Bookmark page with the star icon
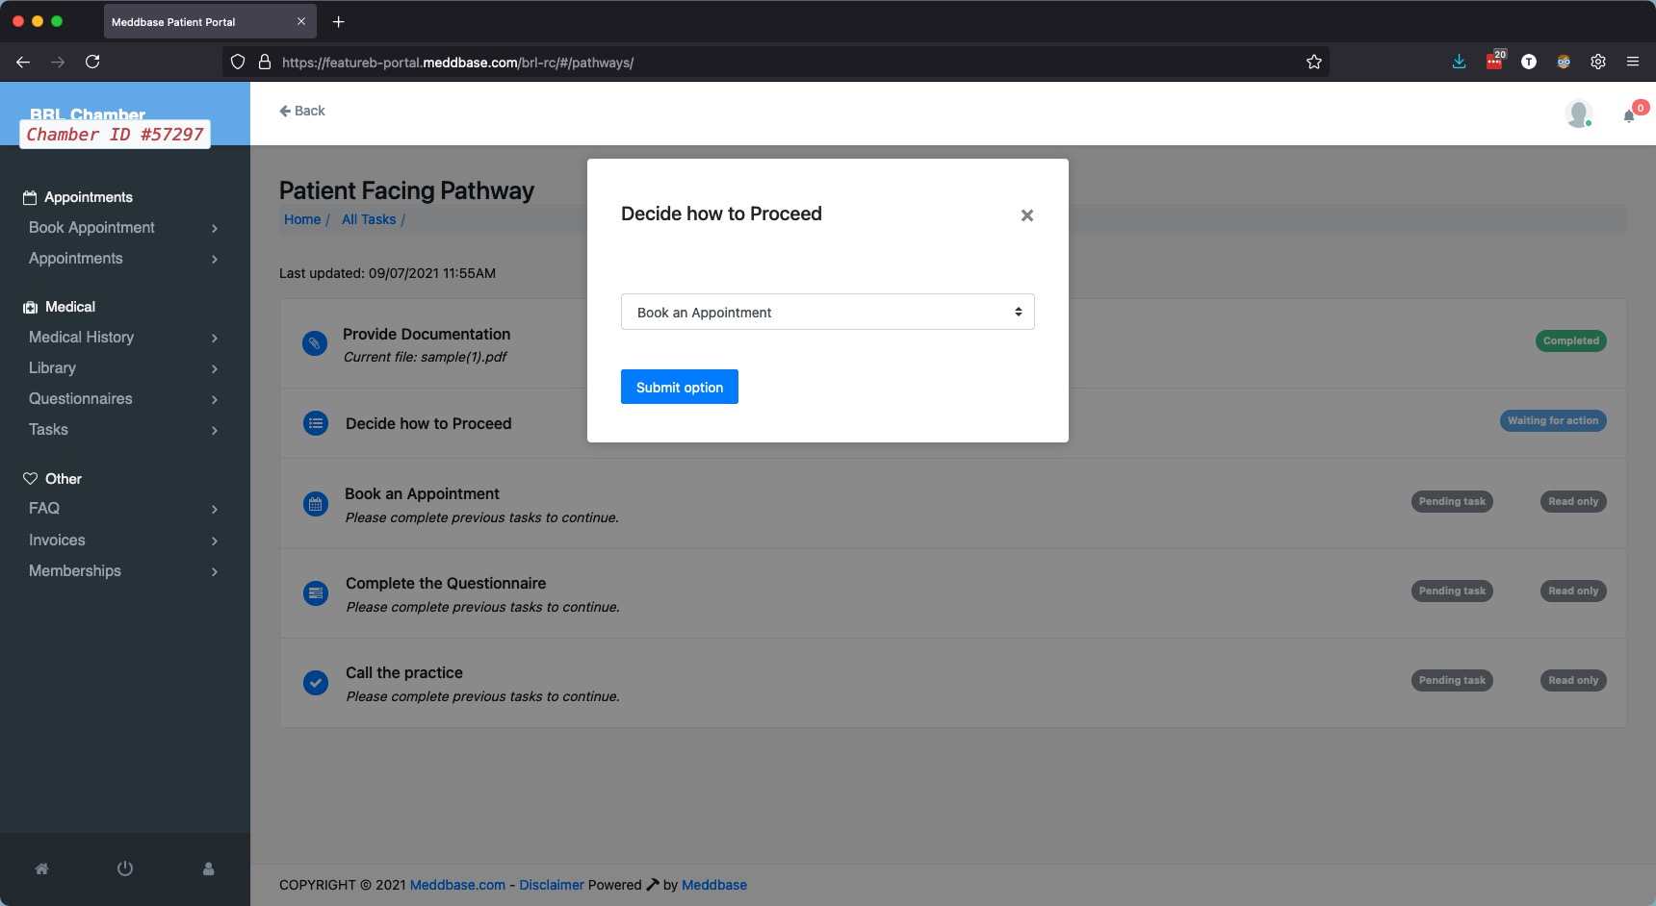The height and width of the screenshot is (906, 1656). pos(1314,62)
